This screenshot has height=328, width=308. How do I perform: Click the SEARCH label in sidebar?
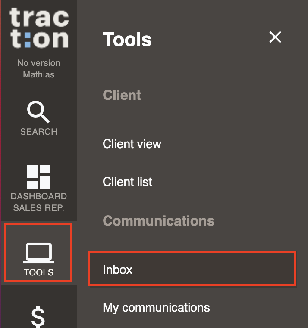38,132
